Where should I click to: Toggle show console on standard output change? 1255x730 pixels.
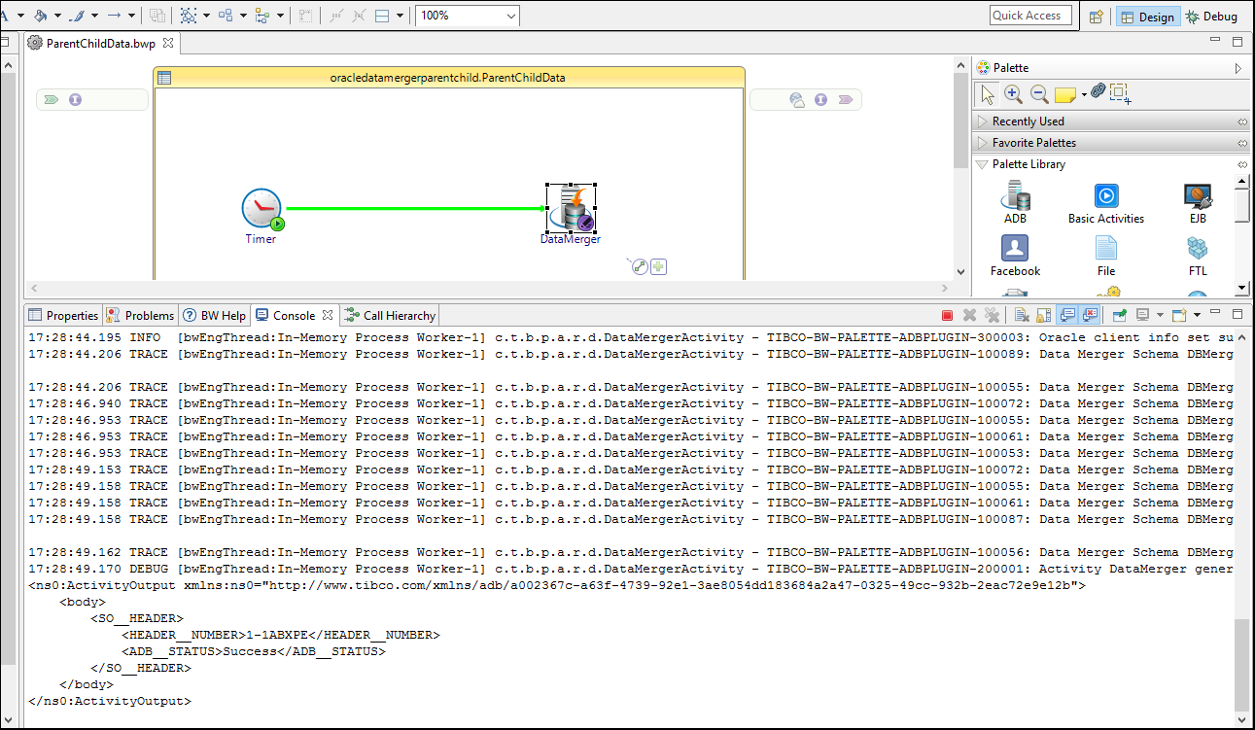point(1067,315)
